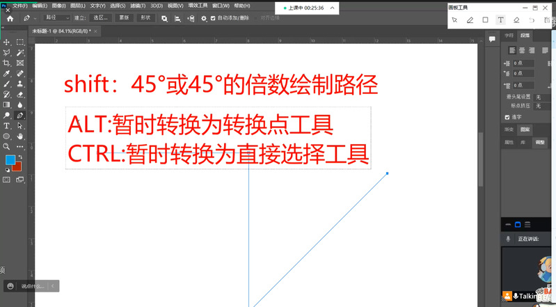Click the eraser icon in 画板工具 window
Screen dimensions: 556x307
coord(516,19)
